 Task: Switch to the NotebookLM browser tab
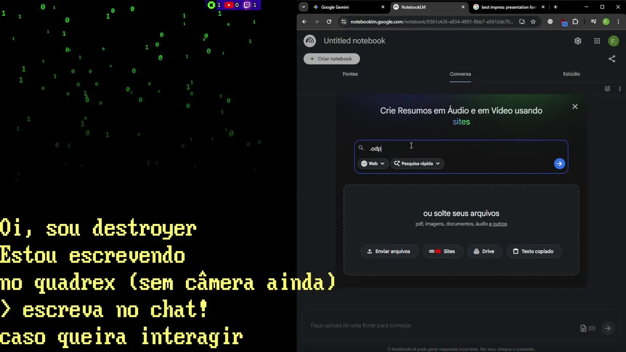point(428,7)
